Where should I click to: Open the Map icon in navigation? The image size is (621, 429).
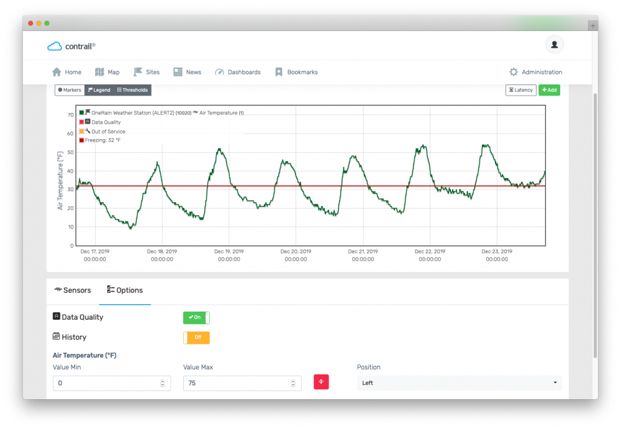[x=99, y=72]
